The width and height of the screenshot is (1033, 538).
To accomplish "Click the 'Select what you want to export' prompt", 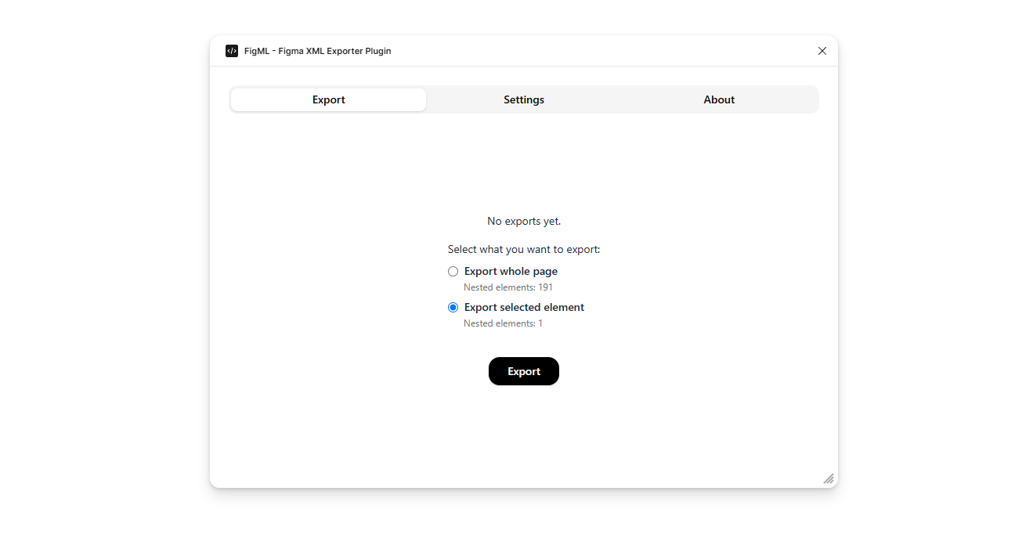I will click(x=523, y=249).
